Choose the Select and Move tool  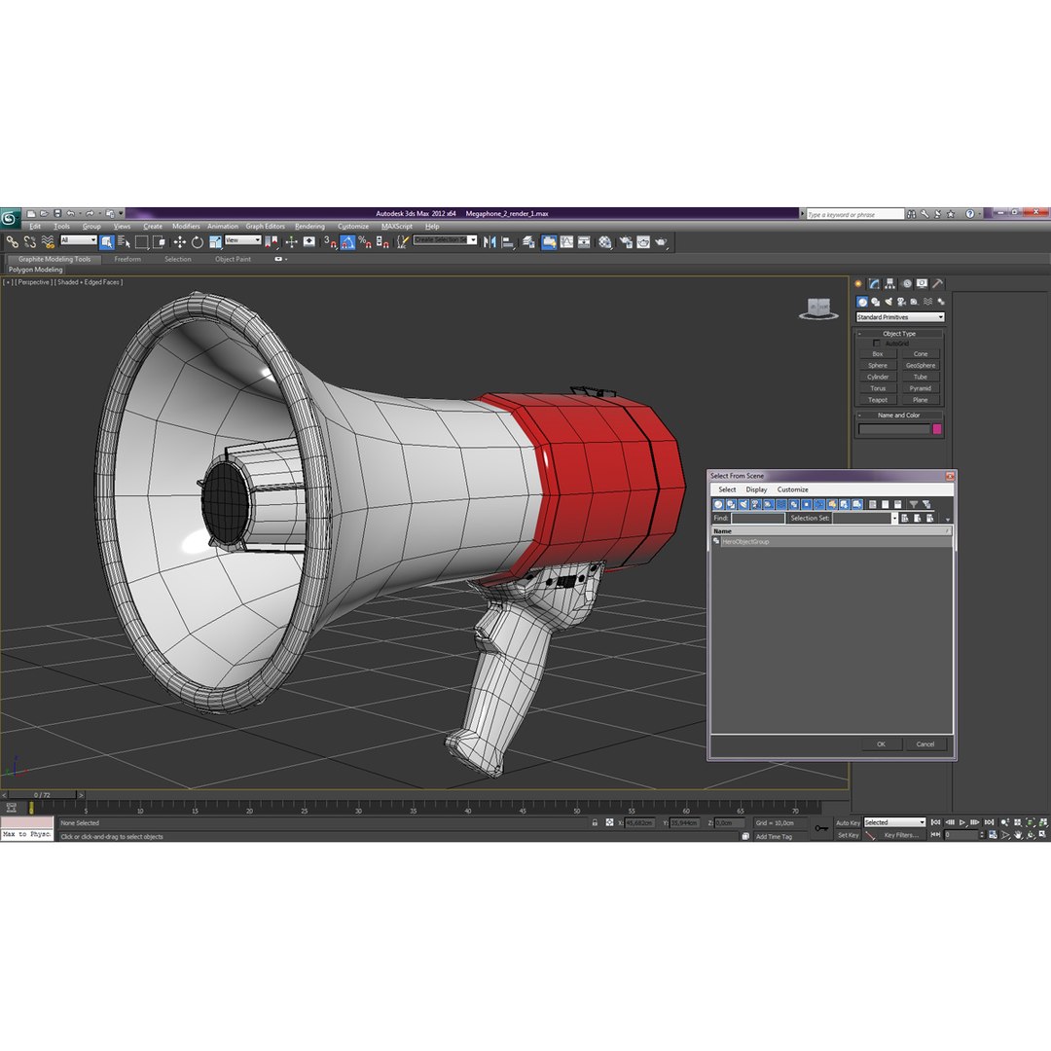pyautogui.click(x=180, y=242)
